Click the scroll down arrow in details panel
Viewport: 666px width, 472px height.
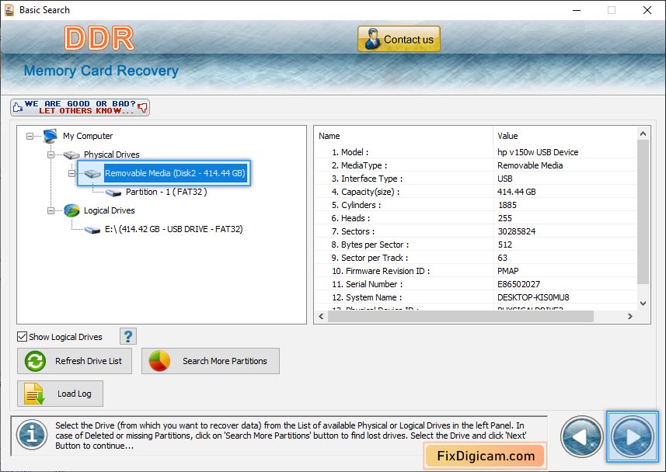[x=643, y=304]
